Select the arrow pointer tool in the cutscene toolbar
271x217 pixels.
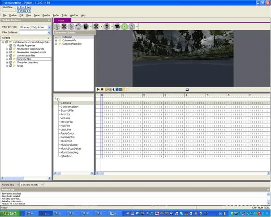click(57, 26)
